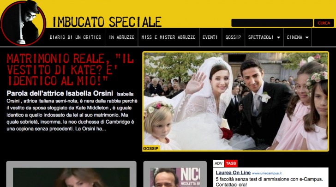The image size is (336, 187).
Task: Open the man's photo thumbnail with NIC text
Action: pyautogui.click(x=175, y=177)
